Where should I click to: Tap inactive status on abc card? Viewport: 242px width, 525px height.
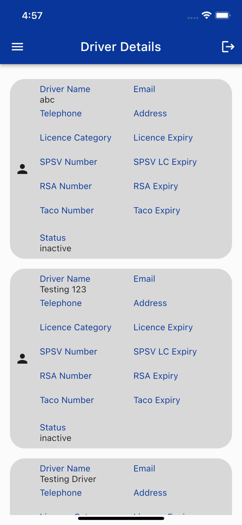click(56, 248)
